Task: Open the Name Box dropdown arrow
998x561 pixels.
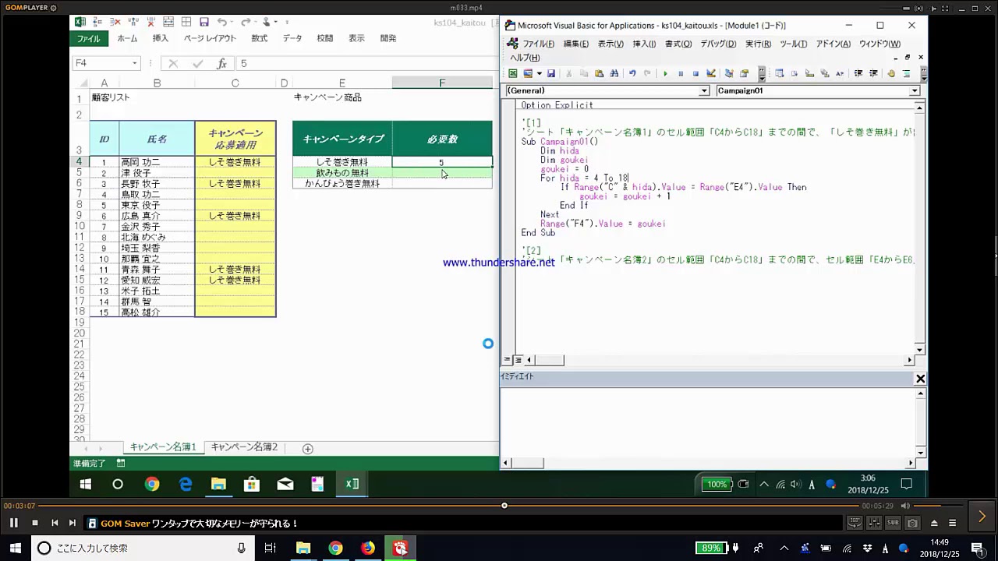Action: (135, 63)
